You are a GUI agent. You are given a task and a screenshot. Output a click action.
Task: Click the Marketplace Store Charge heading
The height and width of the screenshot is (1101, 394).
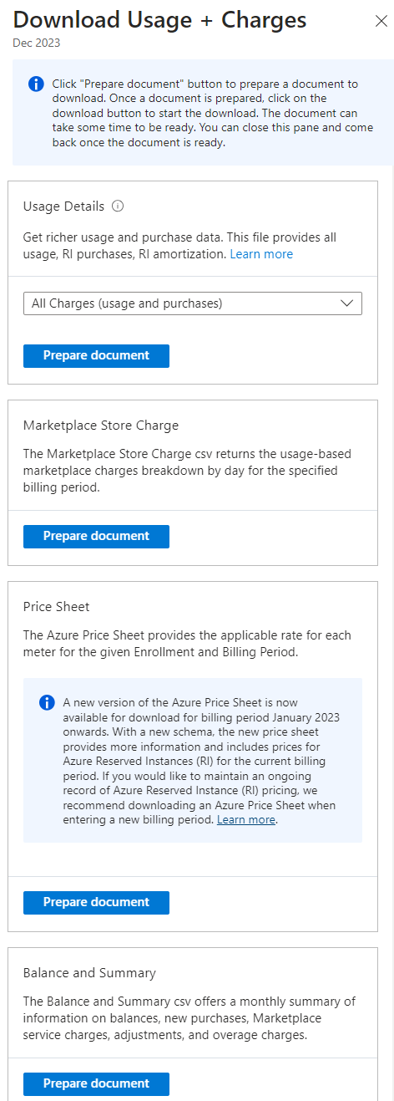click(x=101, y=426)
